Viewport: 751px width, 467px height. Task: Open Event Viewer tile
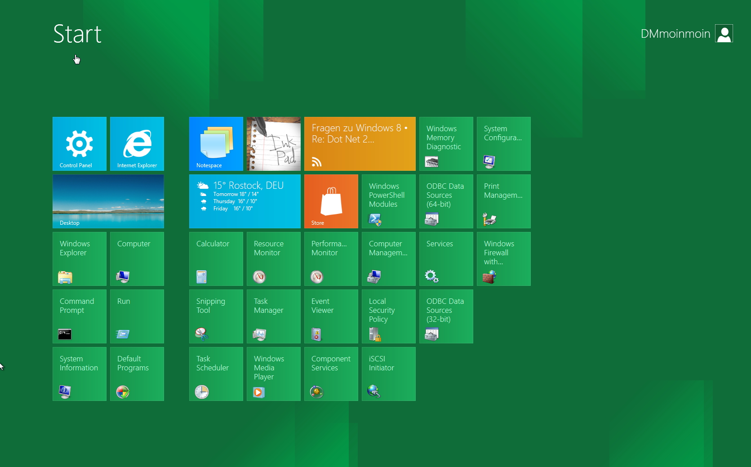(x=331, y=316)
